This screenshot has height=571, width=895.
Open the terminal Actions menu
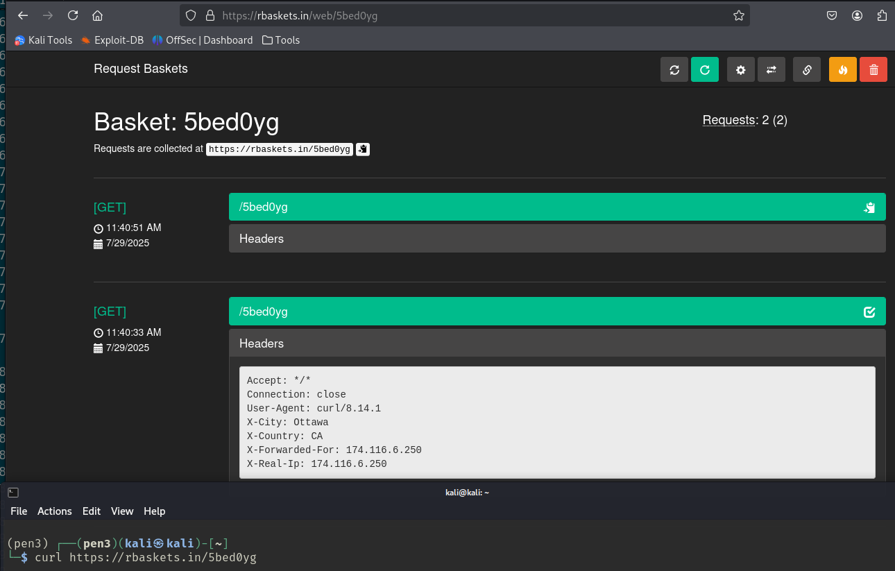(54, 511)
